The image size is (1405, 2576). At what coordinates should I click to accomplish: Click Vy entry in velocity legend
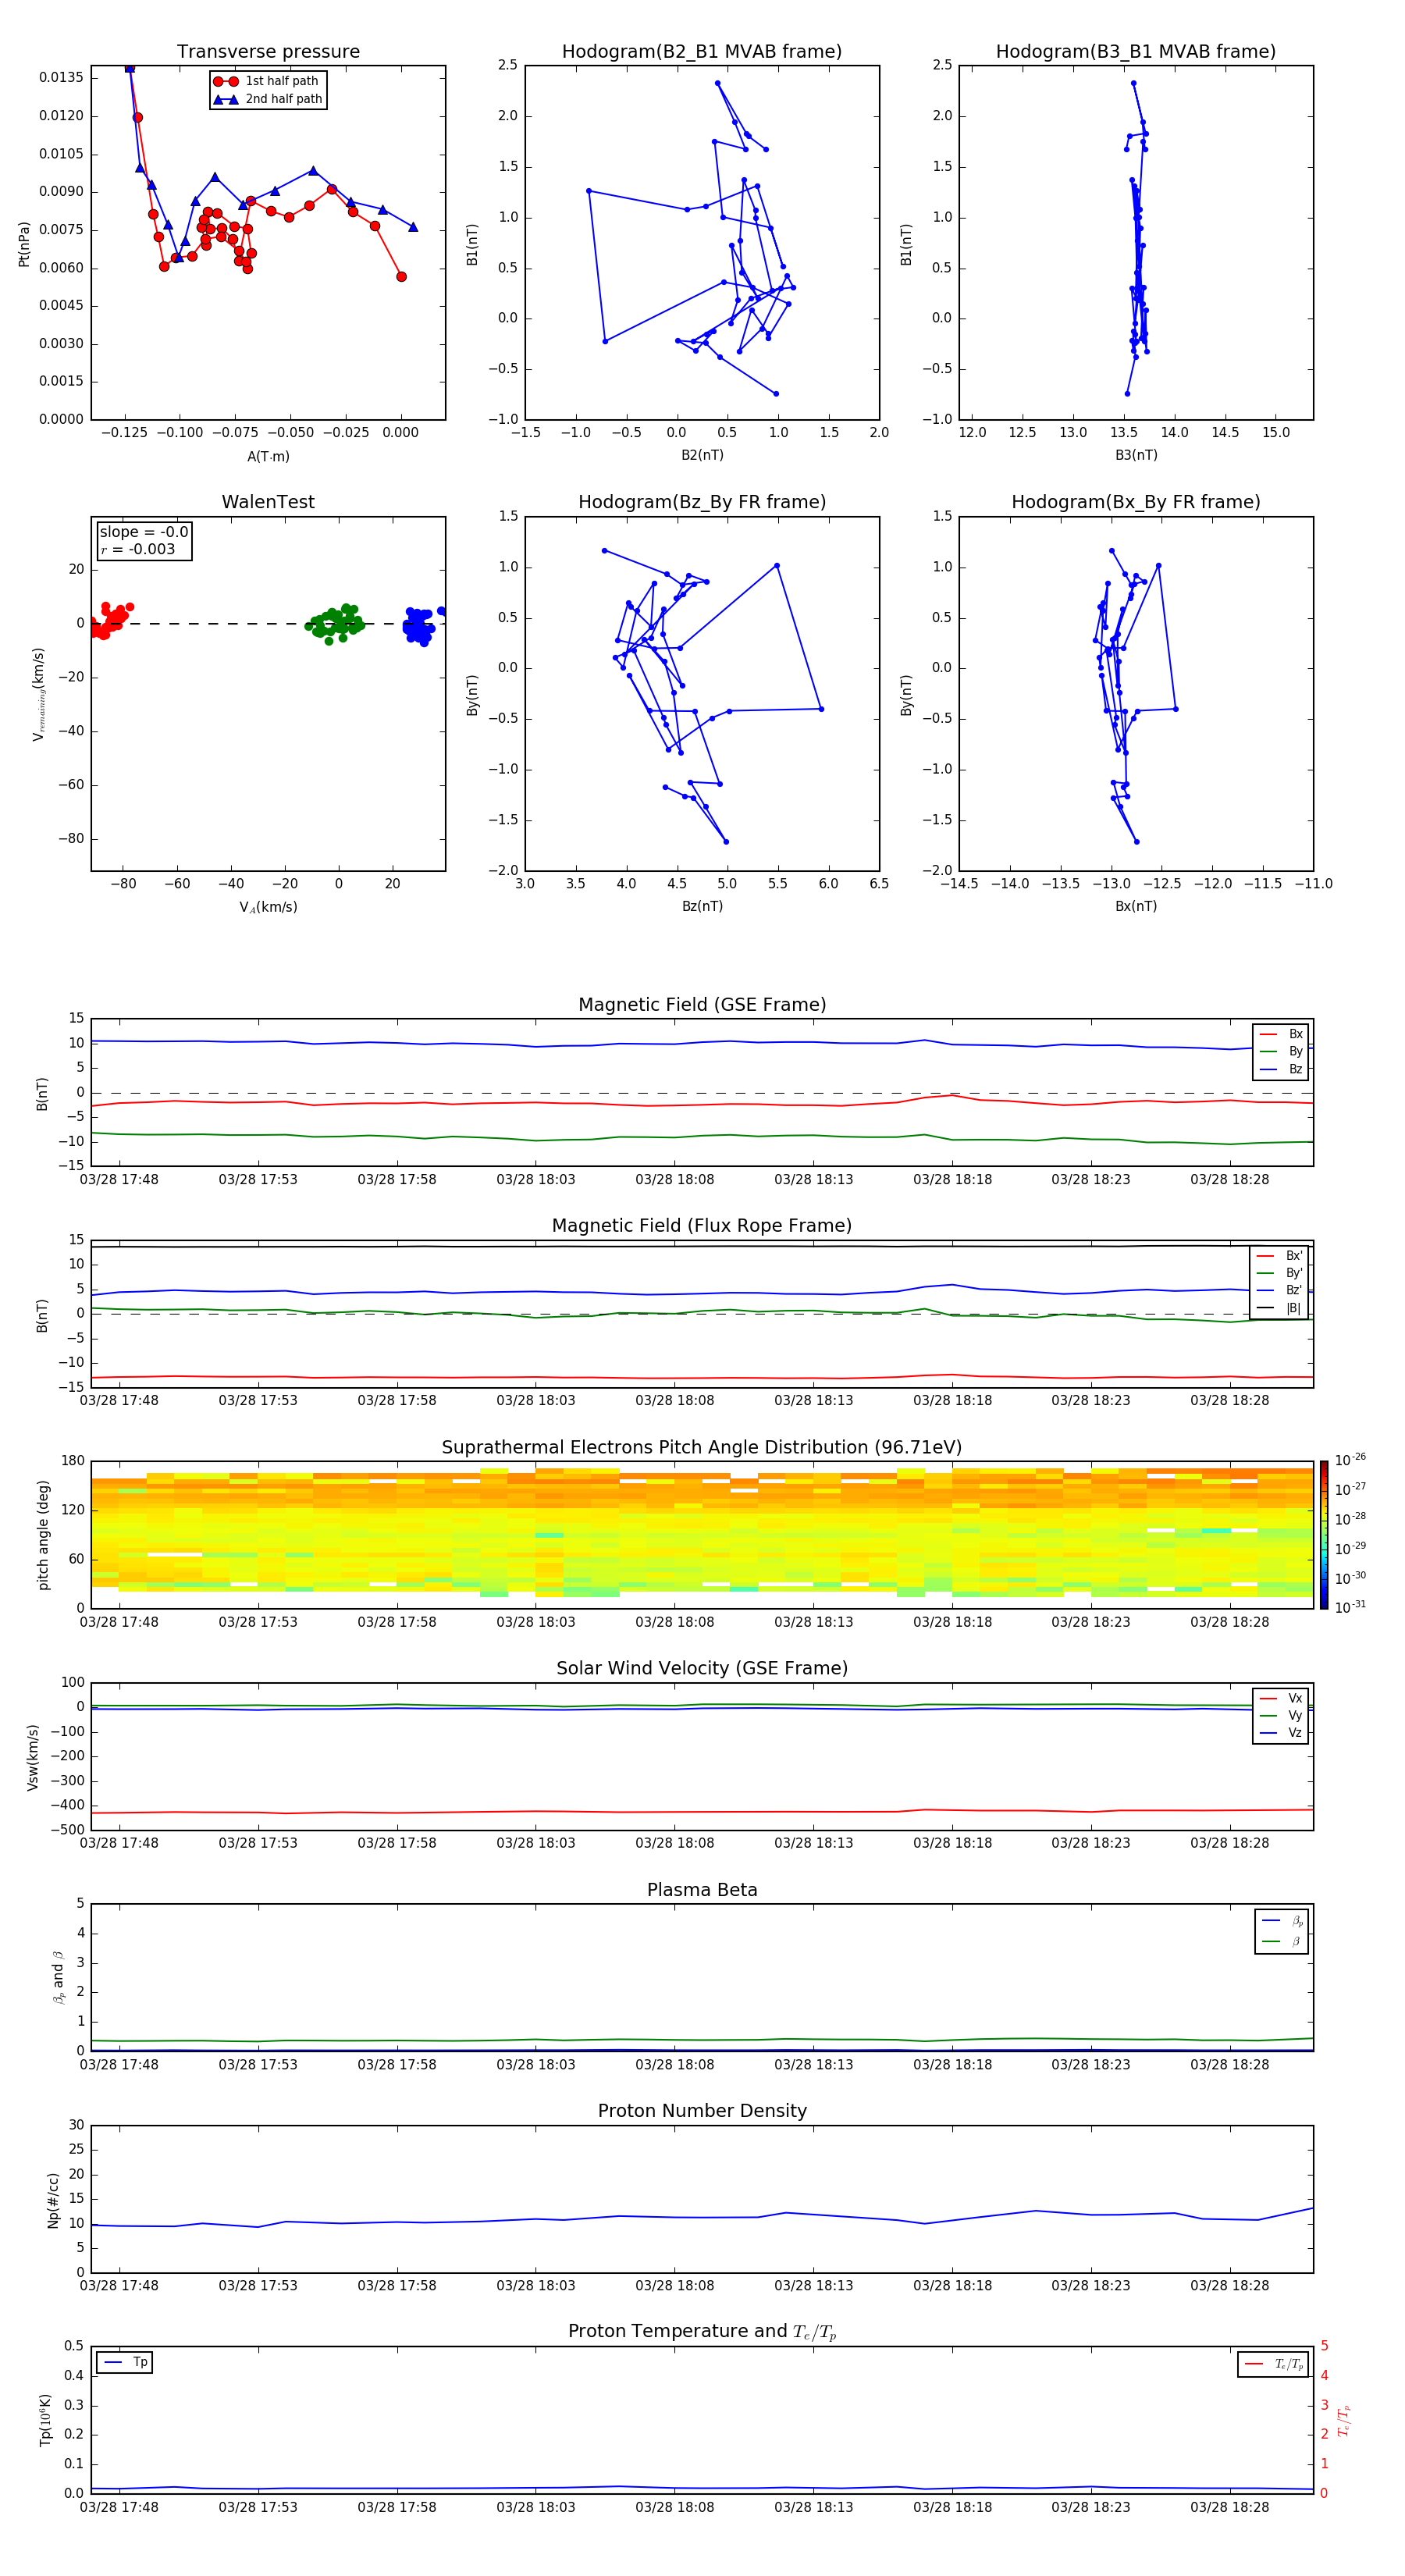click(x=1281, y=1715)
